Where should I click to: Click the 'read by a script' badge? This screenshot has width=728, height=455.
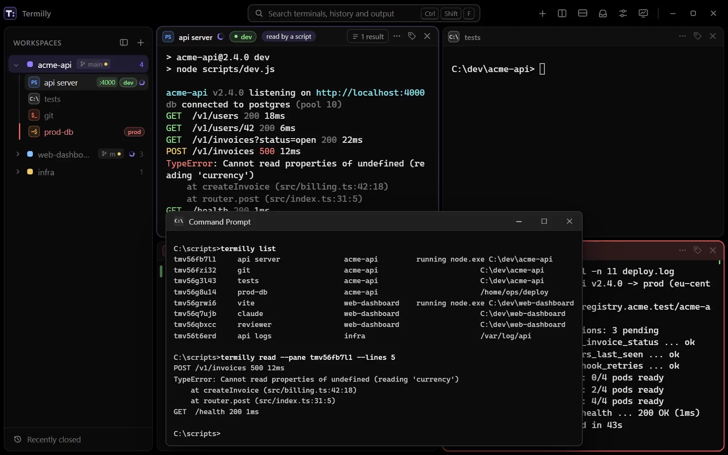[289, 37]
